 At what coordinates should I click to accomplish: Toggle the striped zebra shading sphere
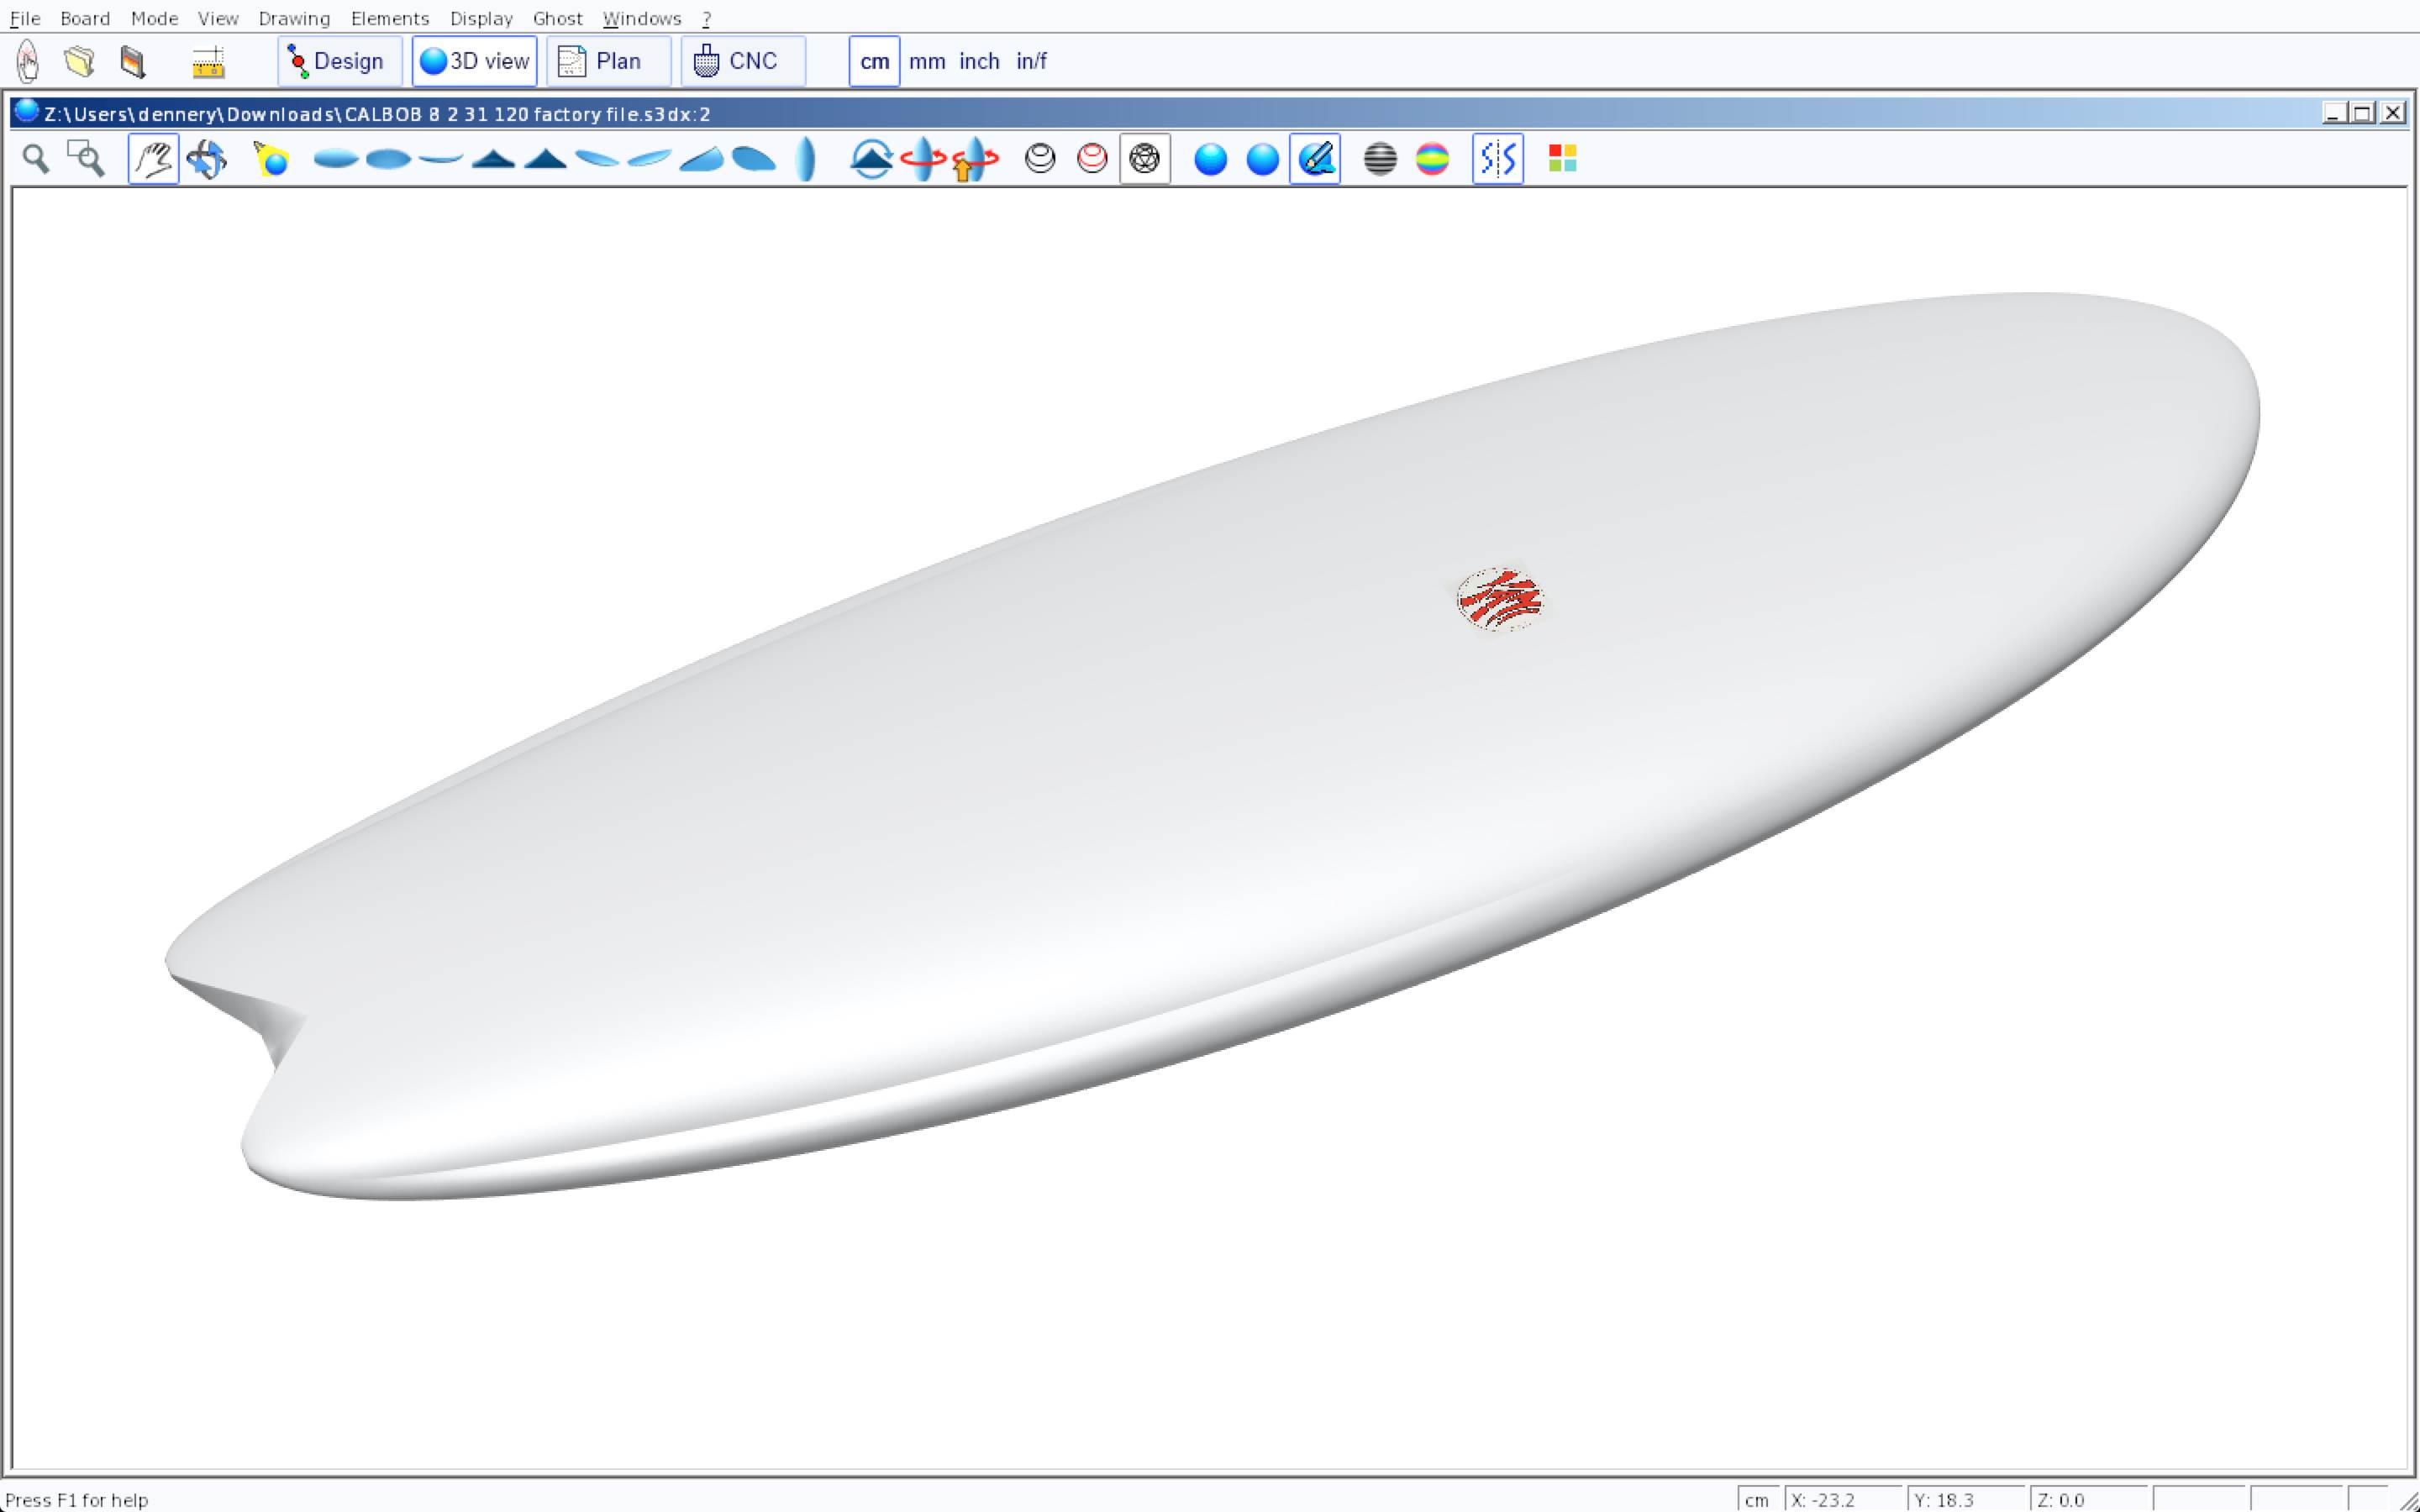(1380, 159)
